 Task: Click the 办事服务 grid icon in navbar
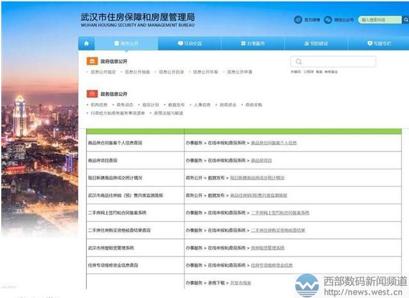click(243, 43)
